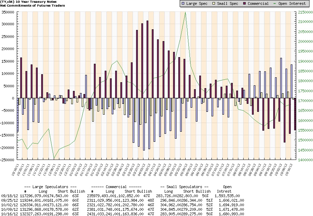Click the 04/10/12 date on the x-axis
This screenshot has width=313, height=216.
point(147,170)
